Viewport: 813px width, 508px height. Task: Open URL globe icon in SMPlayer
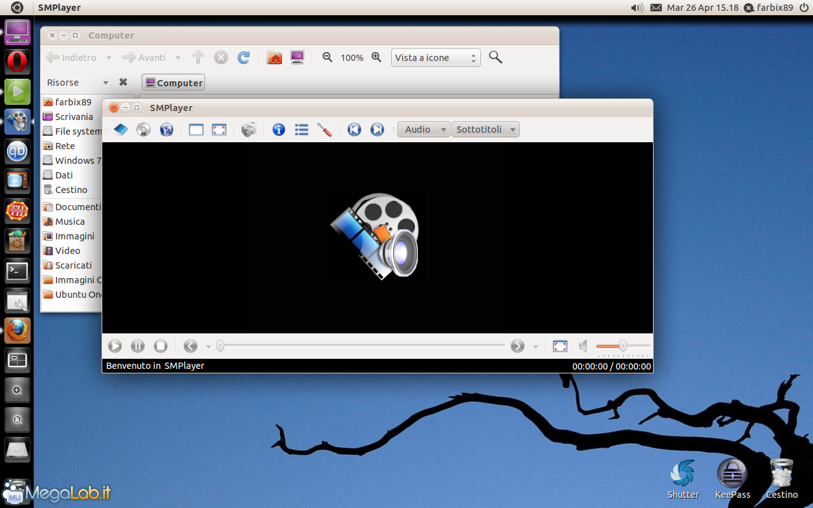(166, 130)
